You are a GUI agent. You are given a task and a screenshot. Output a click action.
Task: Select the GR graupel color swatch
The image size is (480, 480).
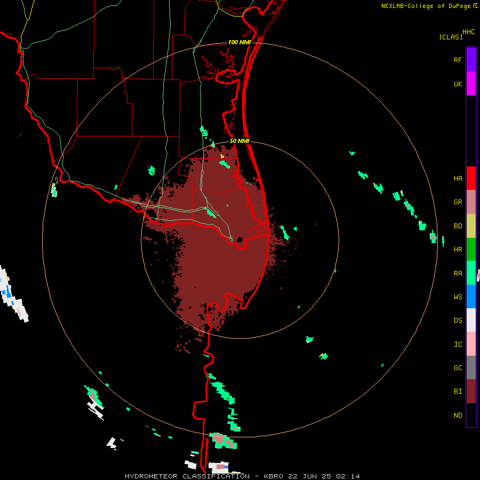click(471, 202)
